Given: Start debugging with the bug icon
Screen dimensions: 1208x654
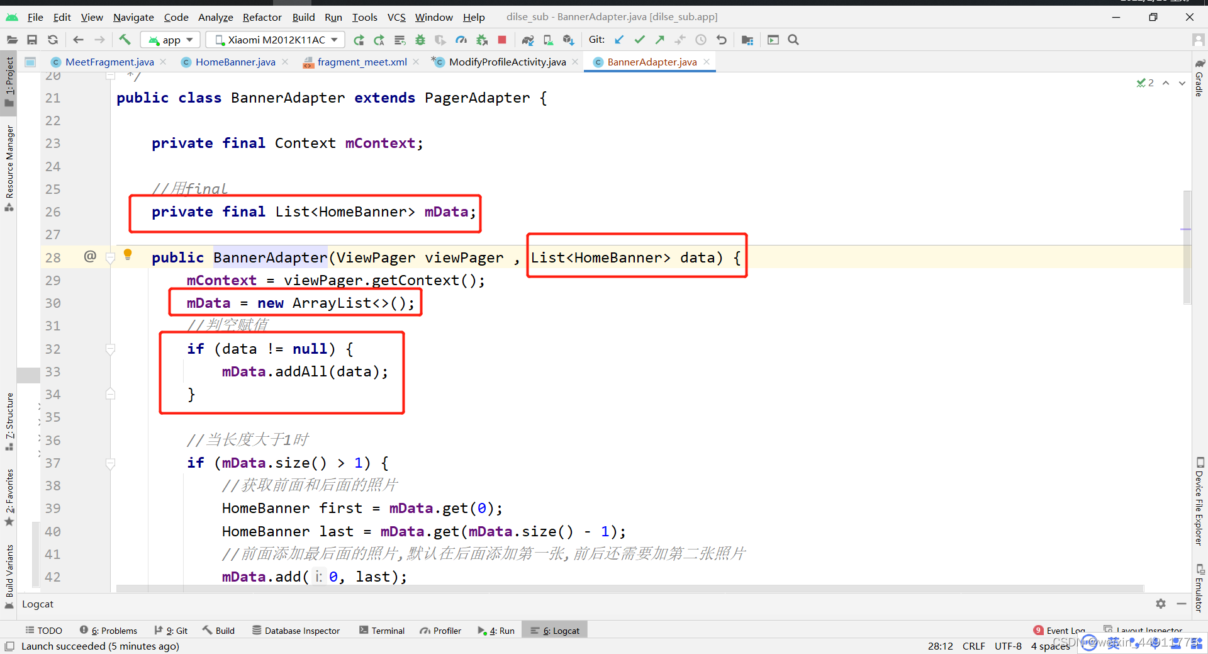Looking at the screenshot, I should [x=420, y=39].
